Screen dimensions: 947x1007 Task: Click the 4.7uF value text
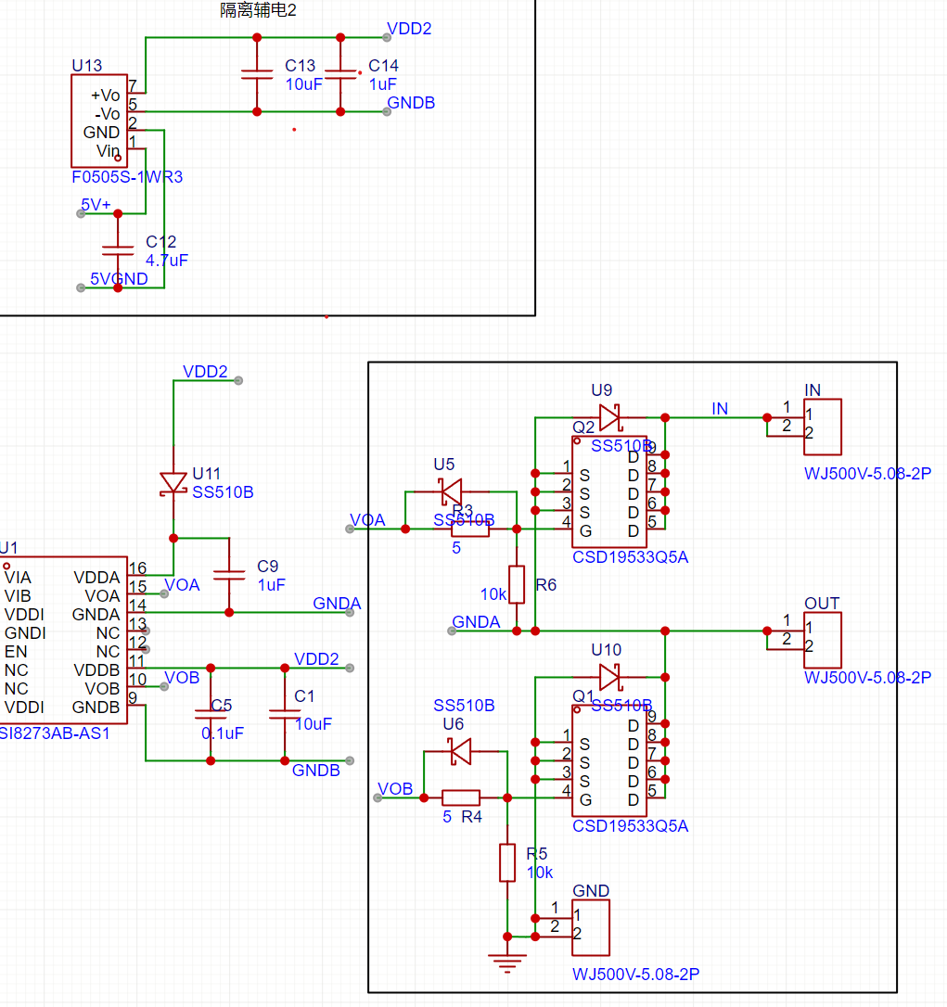(167, 261)
